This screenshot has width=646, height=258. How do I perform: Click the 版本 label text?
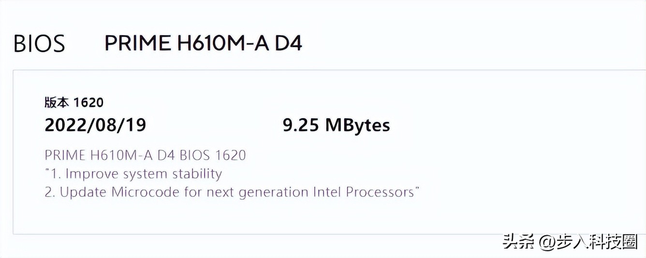[x=57, y=102]
